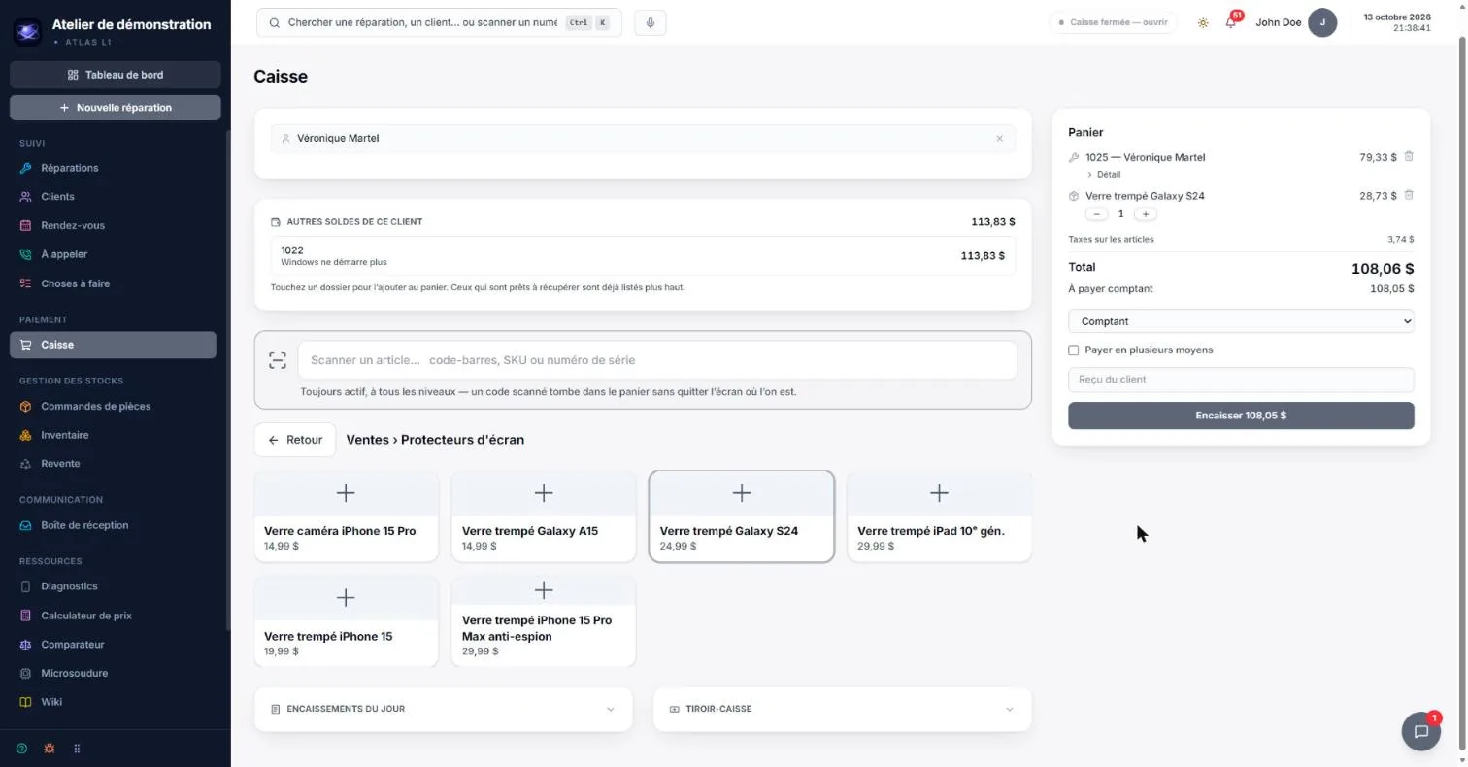Viewport: 1468px width, 767px height.
Task: Expand the Encaissements du jour panel
Action: point(443,709)
